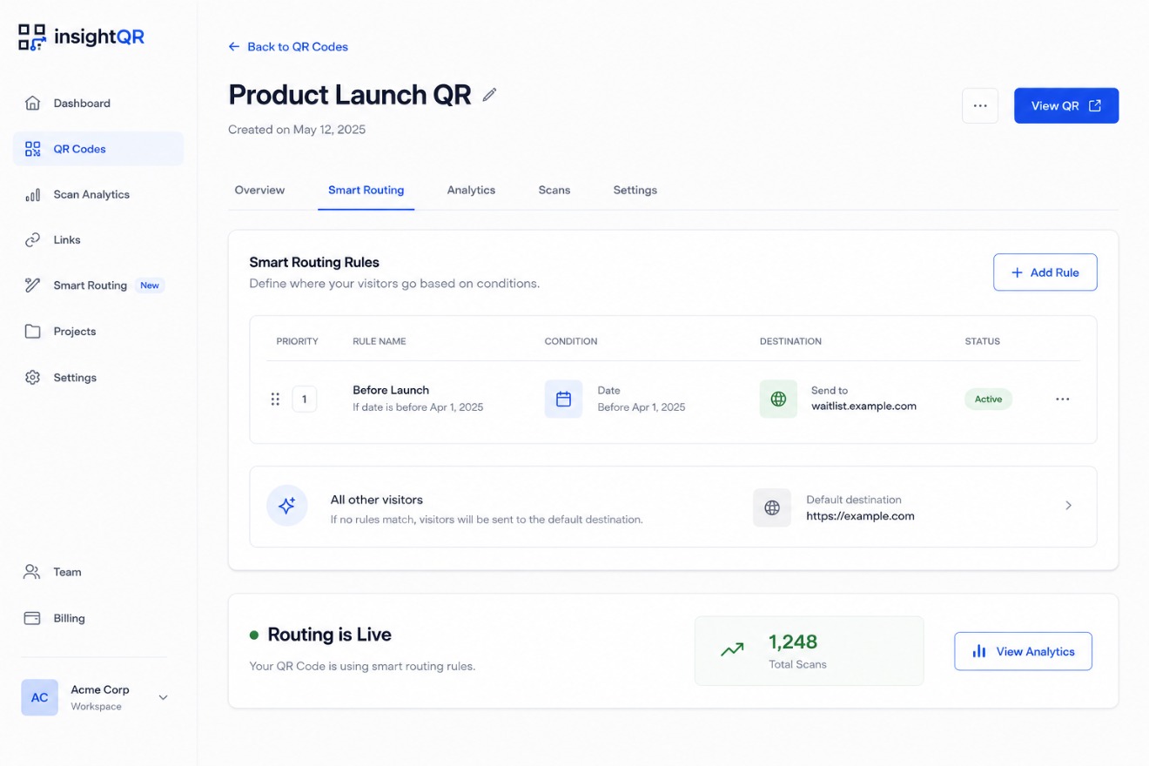Click the priority number 1 box
This screenshot has height=766, width=1149.
pyautogui.click(x=305, y=400)
